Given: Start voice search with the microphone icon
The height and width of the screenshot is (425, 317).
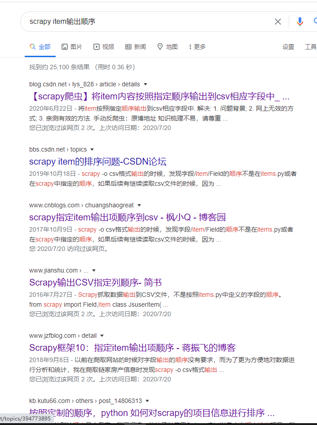Looking at the screenshot, I should point(299,22).
